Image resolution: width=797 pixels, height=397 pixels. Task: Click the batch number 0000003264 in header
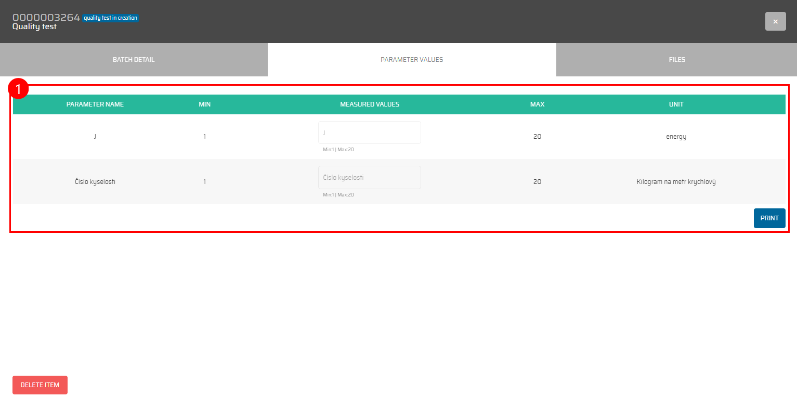pyautogui.click(x=46, y=18)
